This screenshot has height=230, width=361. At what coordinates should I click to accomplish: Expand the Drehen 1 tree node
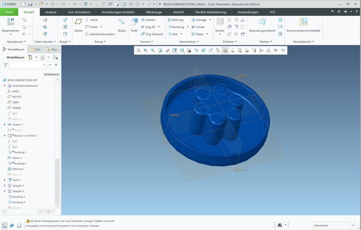point(5,124)
